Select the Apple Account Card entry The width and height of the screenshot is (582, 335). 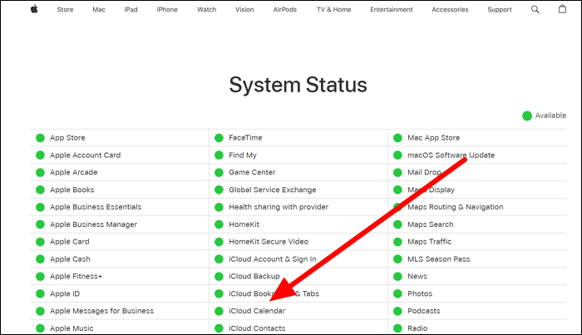pyautogui.click(x=86, y=155)
